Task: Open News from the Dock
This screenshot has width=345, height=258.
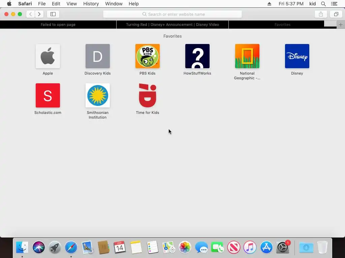Action: tap(234, 248)
